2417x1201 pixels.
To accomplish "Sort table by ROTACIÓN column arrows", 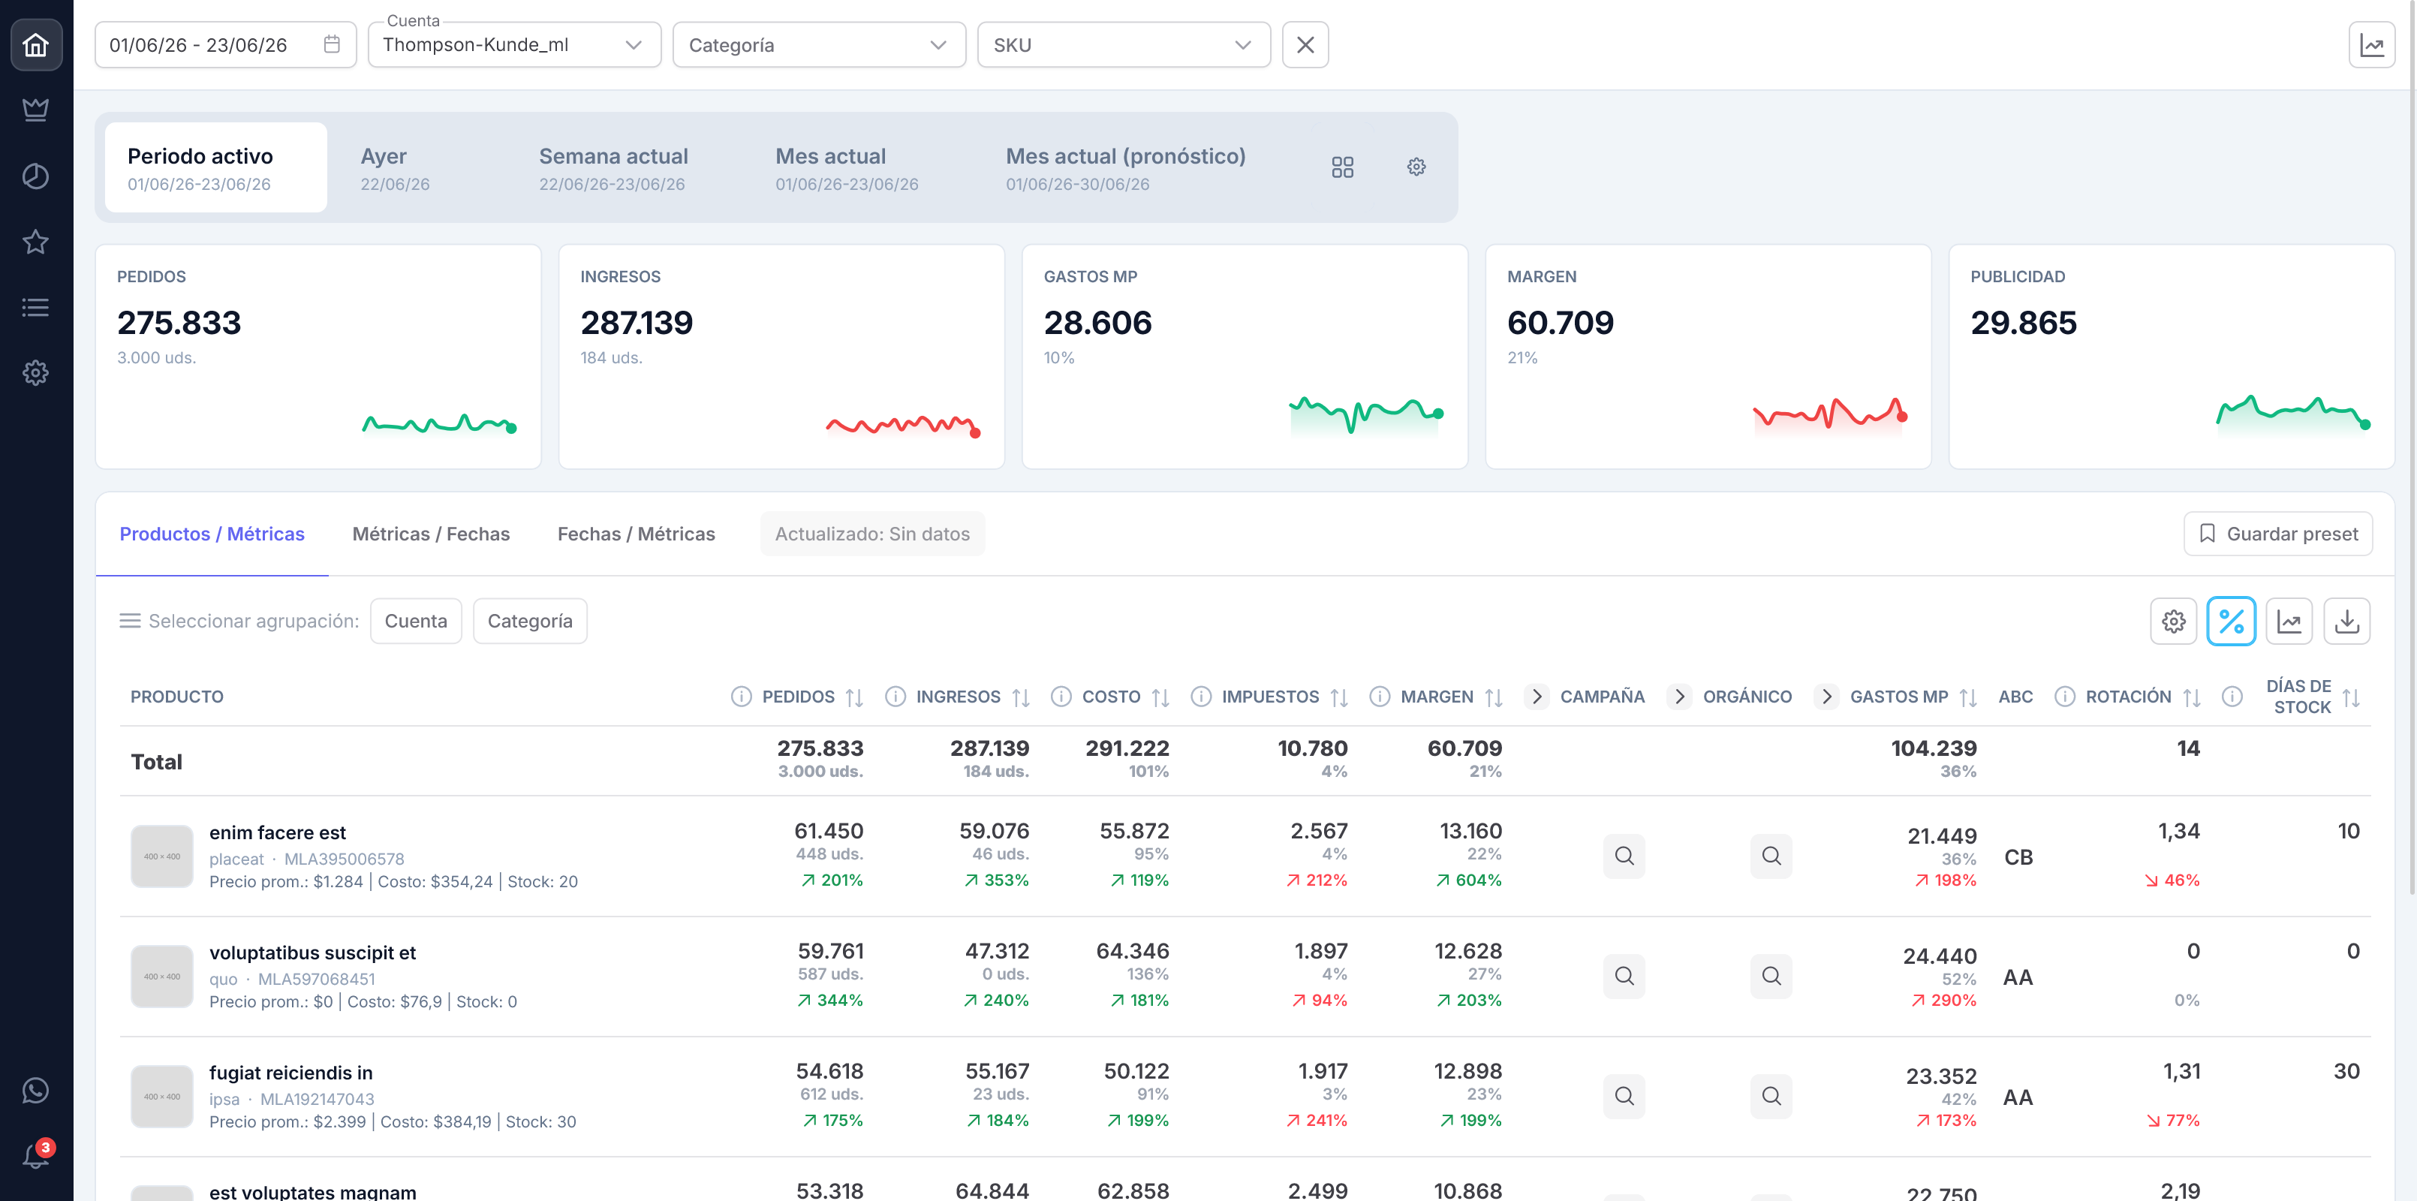I will [x=2192, y=697].
